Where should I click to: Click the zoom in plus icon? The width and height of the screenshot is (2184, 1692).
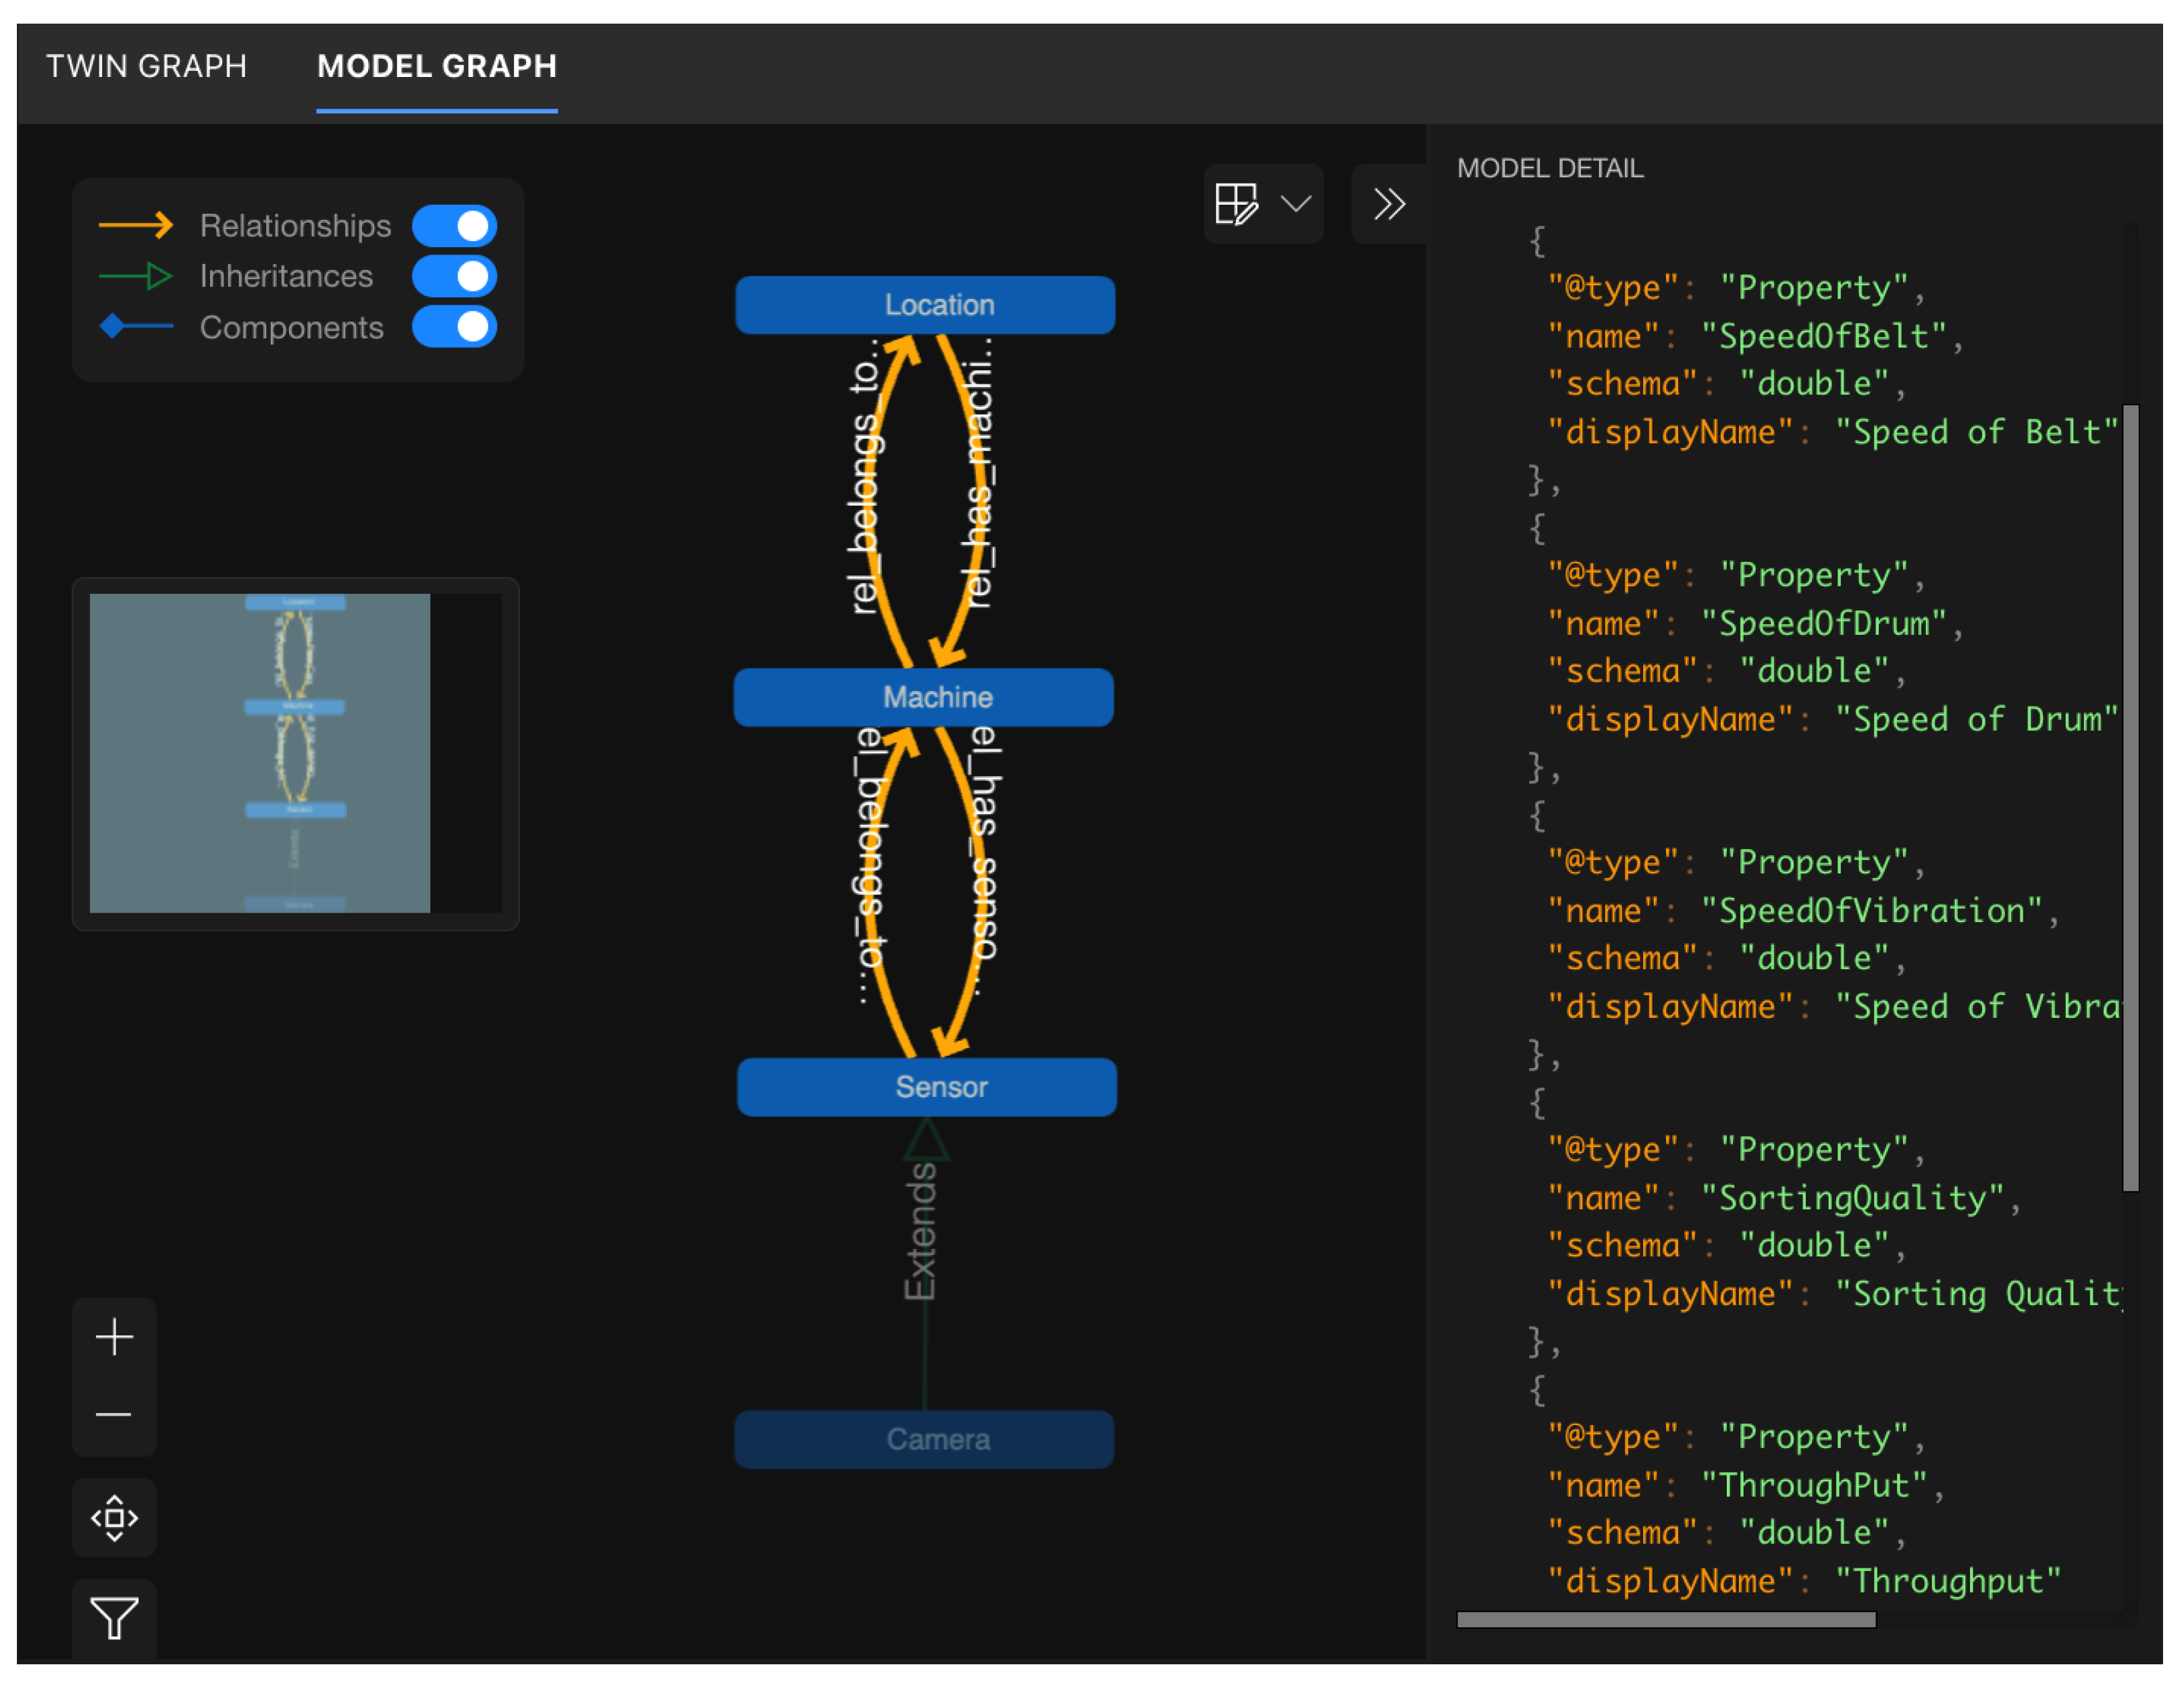coord(114,1337)
